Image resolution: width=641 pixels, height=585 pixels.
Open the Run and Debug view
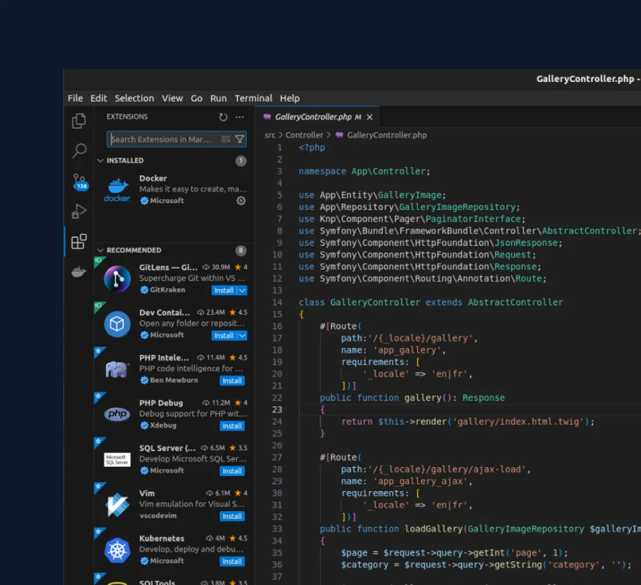(x=79, y=212)
